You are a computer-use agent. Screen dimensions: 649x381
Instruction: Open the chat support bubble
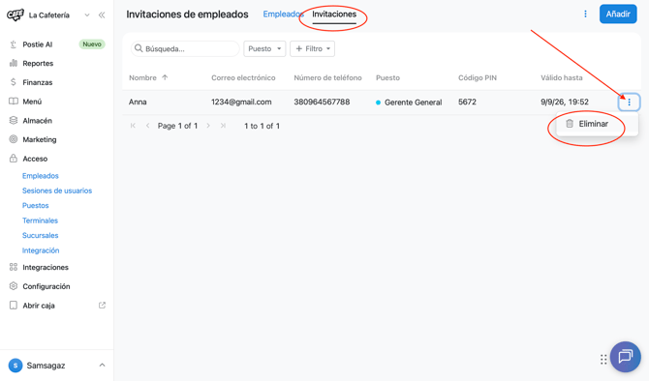626,357
